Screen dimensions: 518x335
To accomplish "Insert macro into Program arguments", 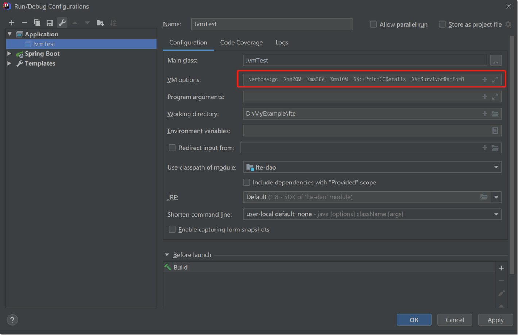I will (x=484, y=97).
